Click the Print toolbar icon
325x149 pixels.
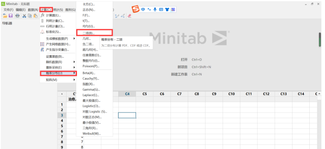(18, 16)
